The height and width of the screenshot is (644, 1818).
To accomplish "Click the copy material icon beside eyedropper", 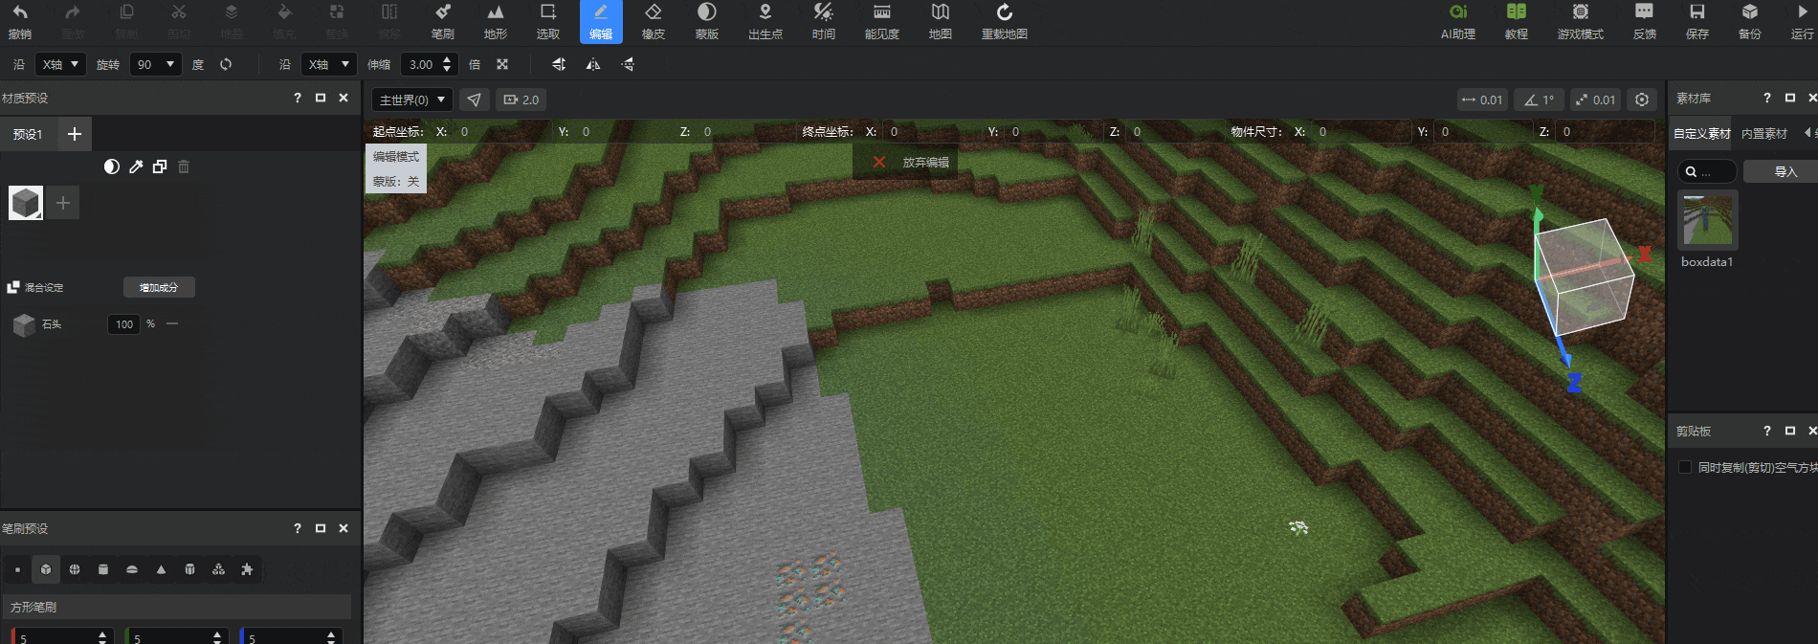I will click(x=160, y=167).
